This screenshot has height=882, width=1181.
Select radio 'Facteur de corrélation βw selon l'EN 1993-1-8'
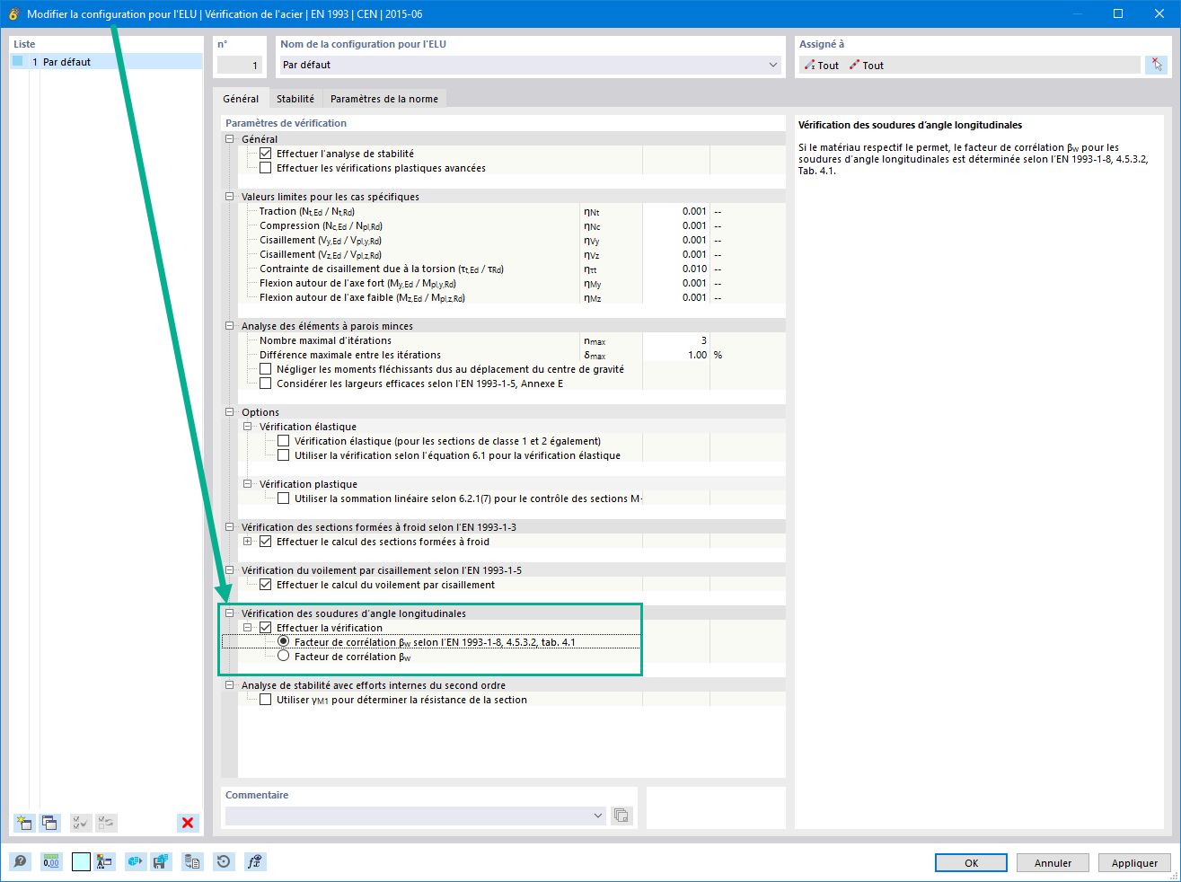(283, 642)
